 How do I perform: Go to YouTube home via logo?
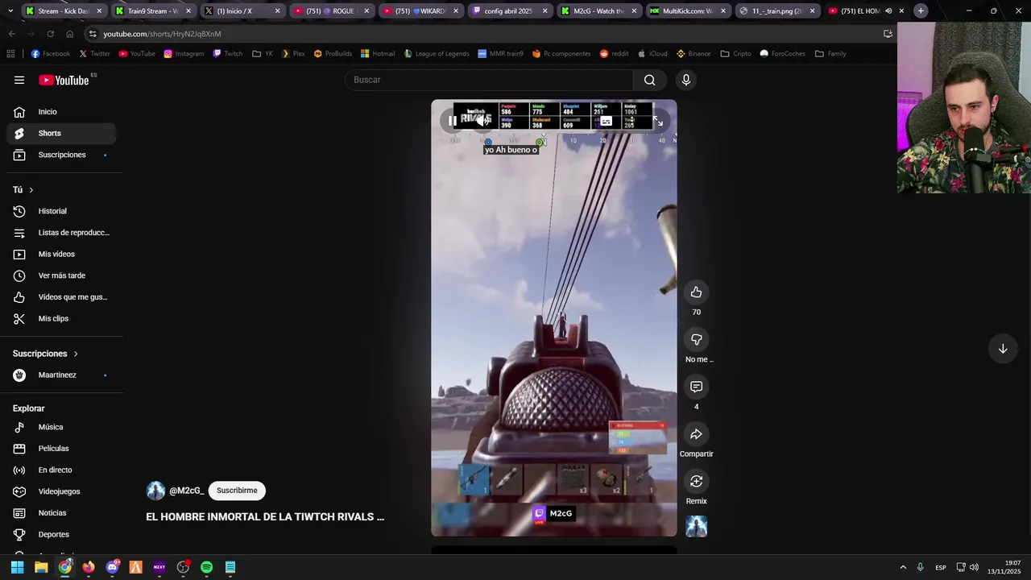pyautogui.click(x=64, y=80)
